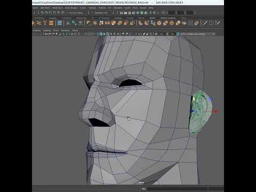Switch to the Motion Graphics shelf tab
Image resolution: width=256 pixels, height=192 pixels.
point(168,18)
